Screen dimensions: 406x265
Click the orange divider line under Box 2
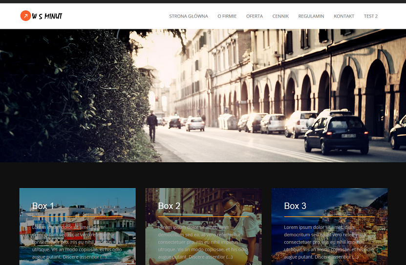pos(203,216)
